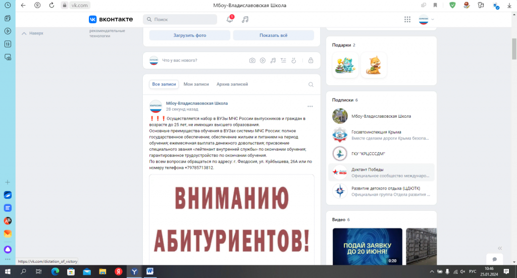Open the VK services grid menu
Viewport: 517px width, 278px height.
(x=407, y=19)
